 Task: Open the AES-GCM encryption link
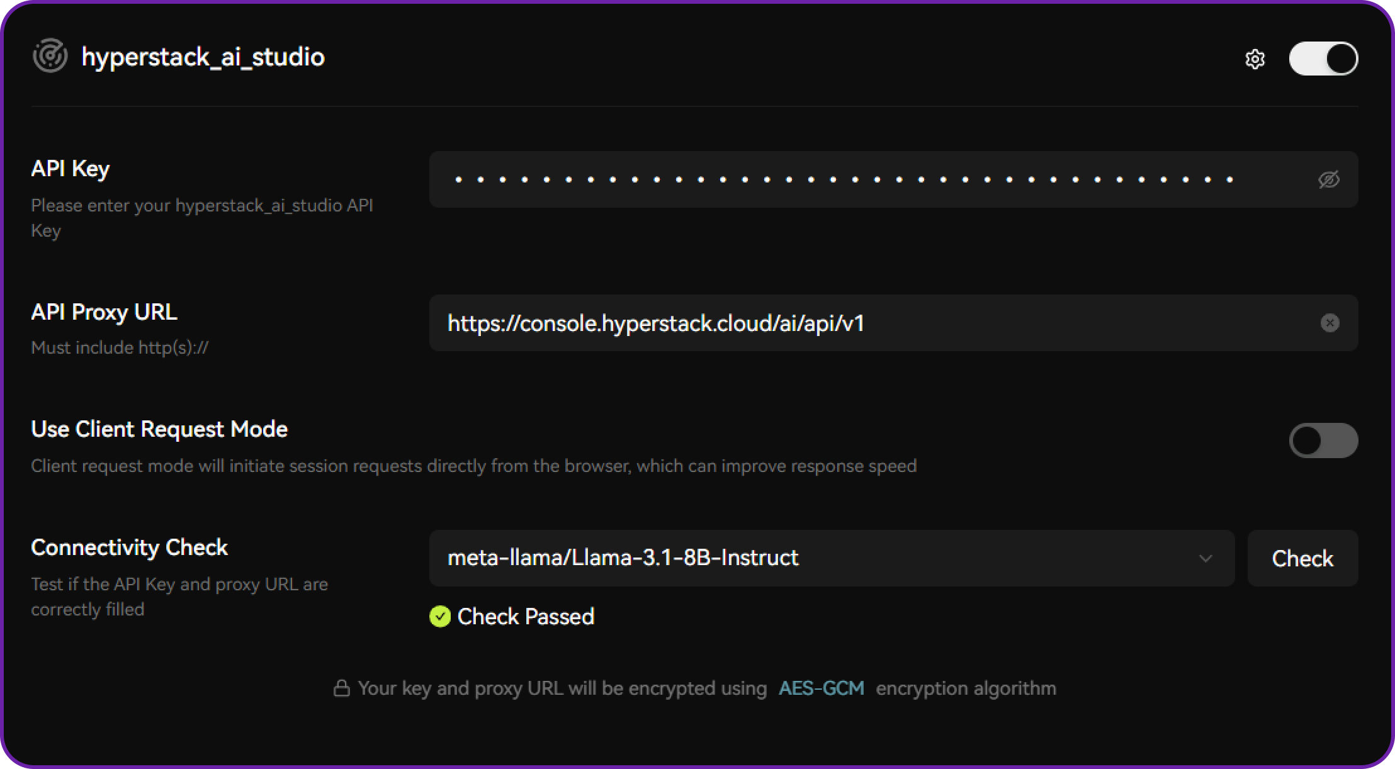821,688
